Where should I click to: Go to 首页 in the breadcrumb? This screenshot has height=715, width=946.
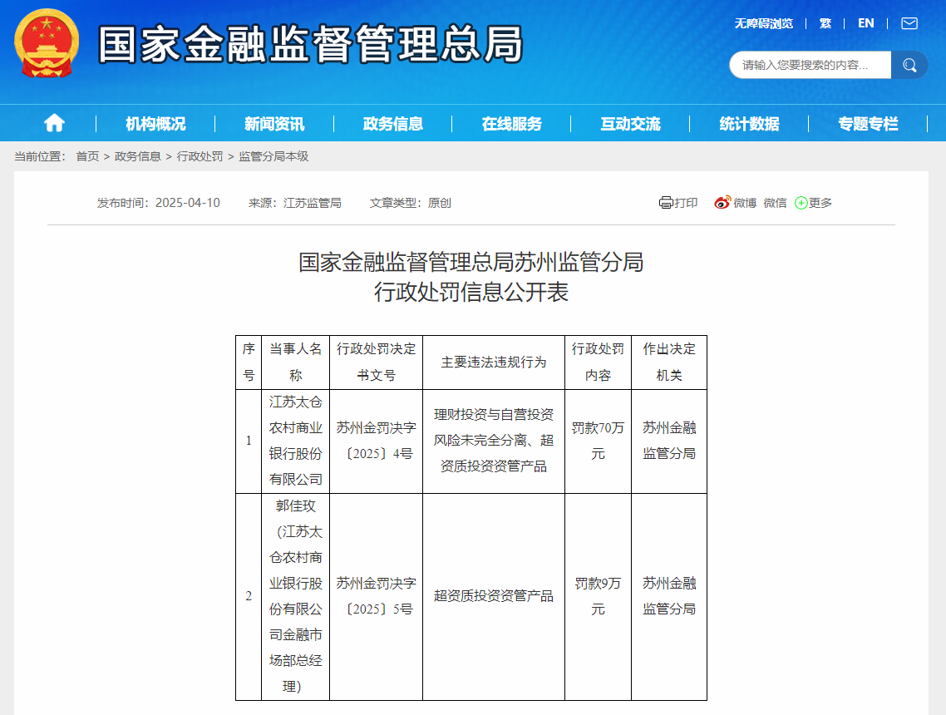click(87, 156)
